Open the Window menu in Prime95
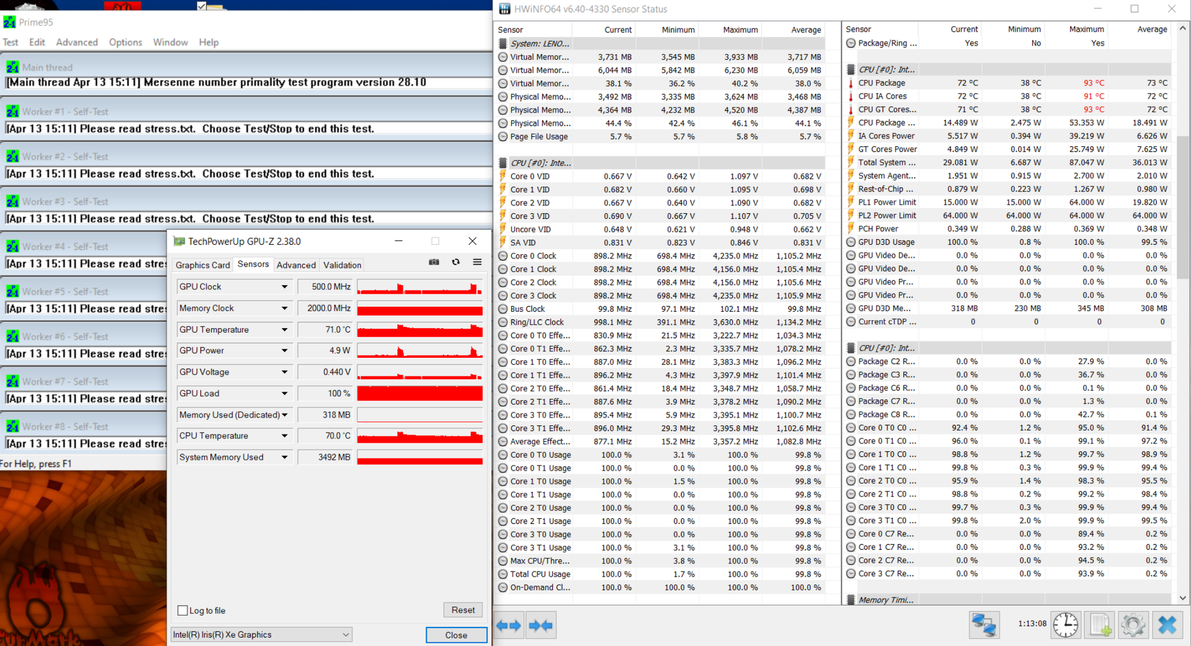 coord(171,42)
